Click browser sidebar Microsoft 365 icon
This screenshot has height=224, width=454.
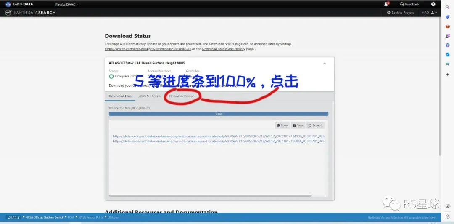[x=448, y=45]
